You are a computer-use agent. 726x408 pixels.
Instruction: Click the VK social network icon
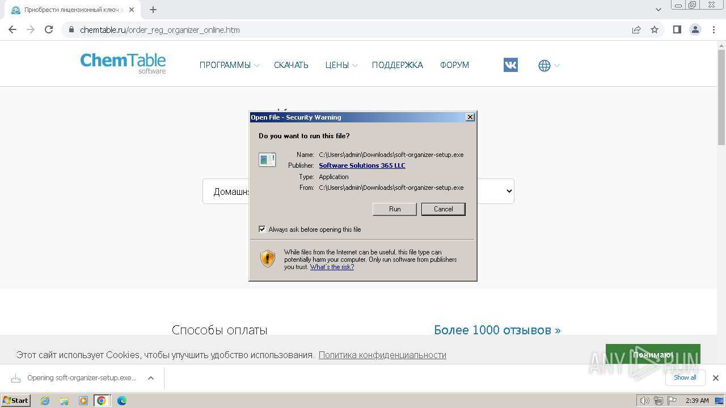510,65
